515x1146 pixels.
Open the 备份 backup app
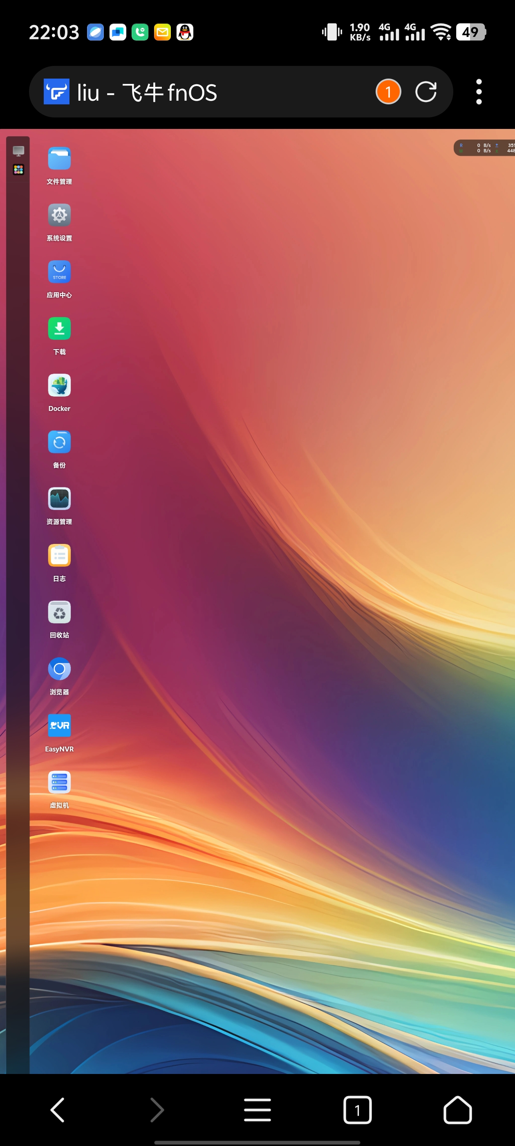pos(59,442)
